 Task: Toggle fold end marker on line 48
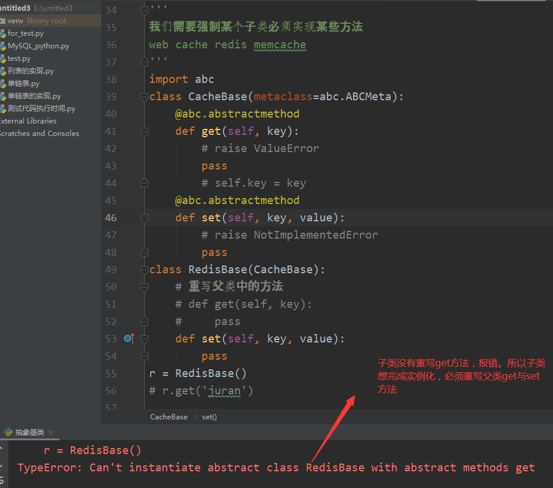tap(144, 252)
